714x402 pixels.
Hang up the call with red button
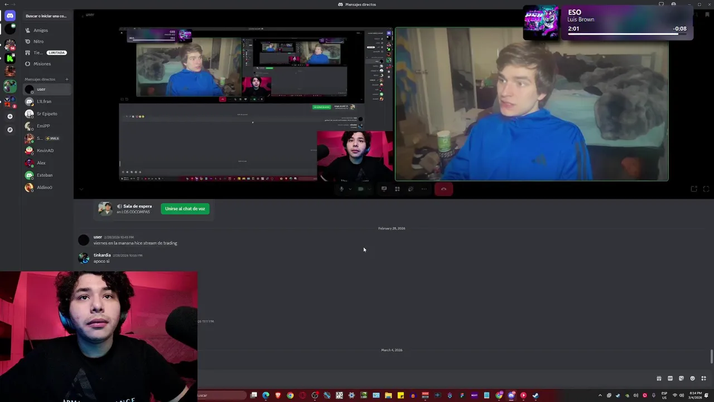pyautogui.click(x=443, y=189)
